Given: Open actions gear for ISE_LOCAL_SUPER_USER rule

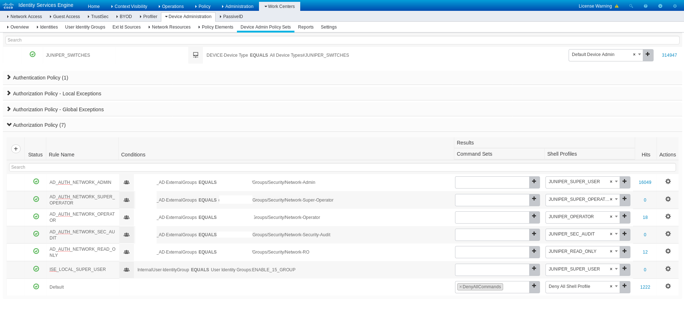Looking at the screenshot, I should pos(668,269).
